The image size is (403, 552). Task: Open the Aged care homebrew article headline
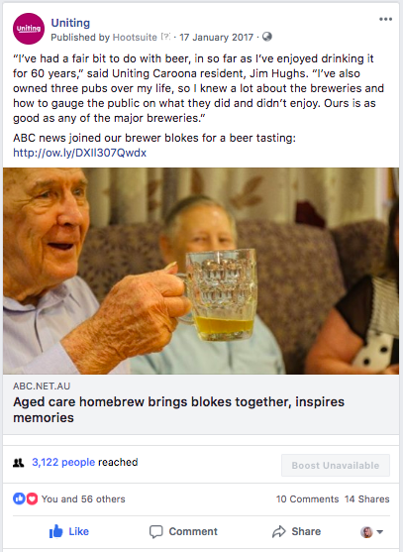click(178, 409)
